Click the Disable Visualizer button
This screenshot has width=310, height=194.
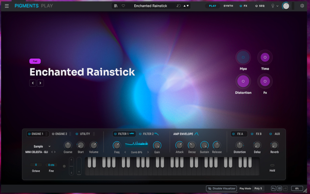[x=222, y=188]
